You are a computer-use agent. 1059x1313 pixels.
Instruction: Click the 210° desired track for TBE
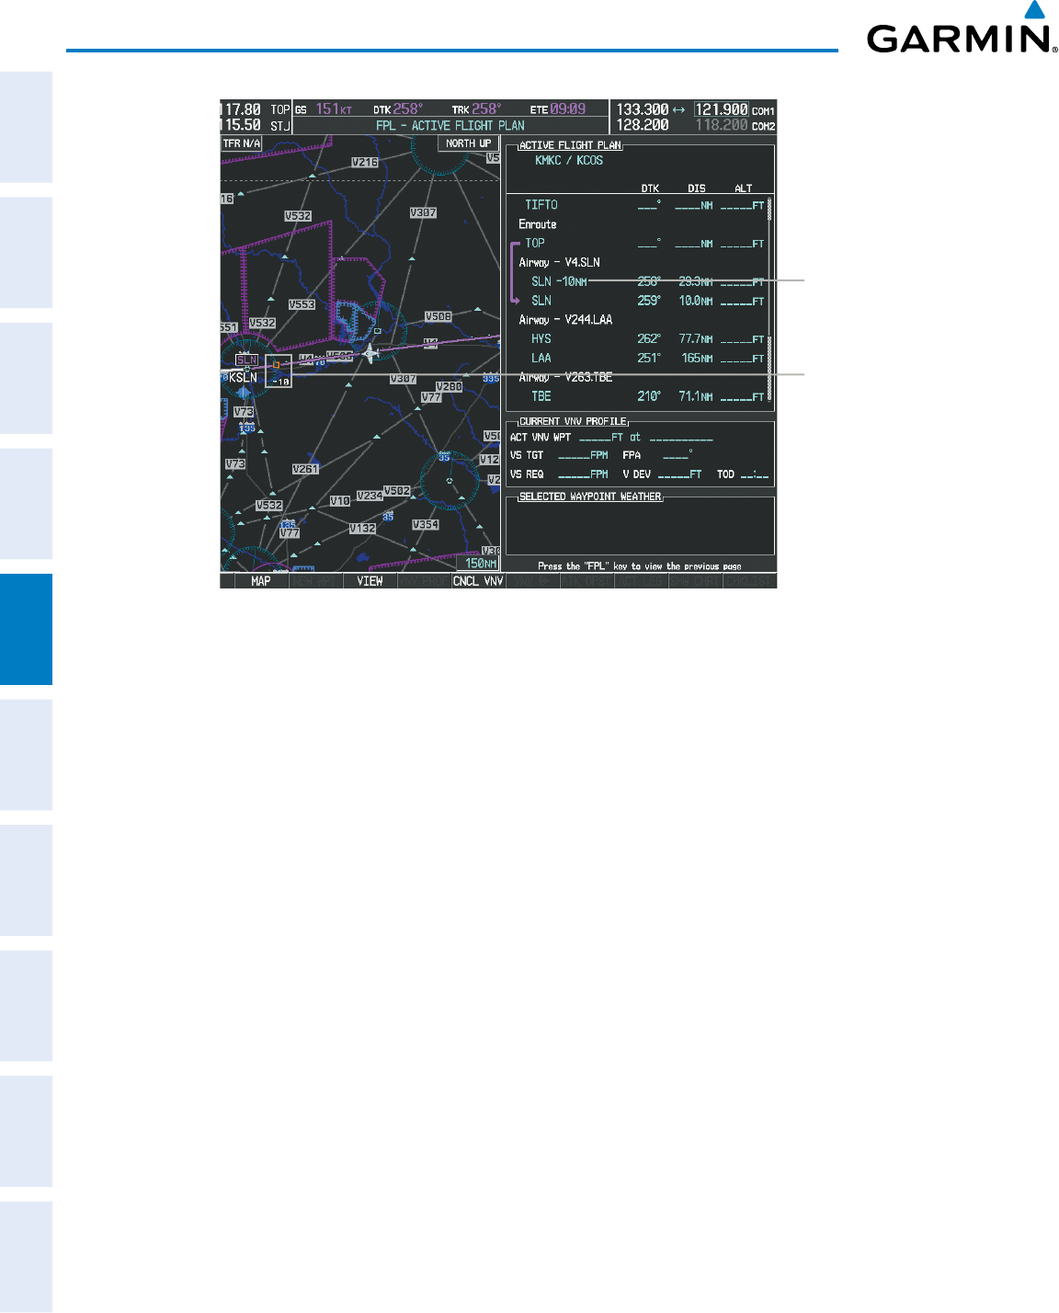coord(649,396)
